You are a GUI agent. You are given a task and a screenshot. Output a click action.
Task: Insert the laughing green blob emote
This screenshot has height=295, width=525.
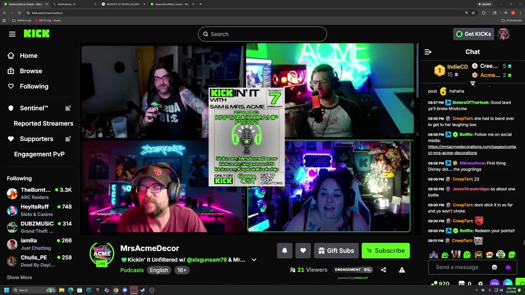point(445,254)
